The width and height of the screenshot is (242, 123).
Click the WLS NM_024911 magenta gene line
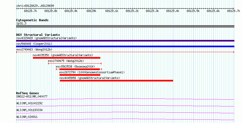pyautogui.click(x=125, y=119)
